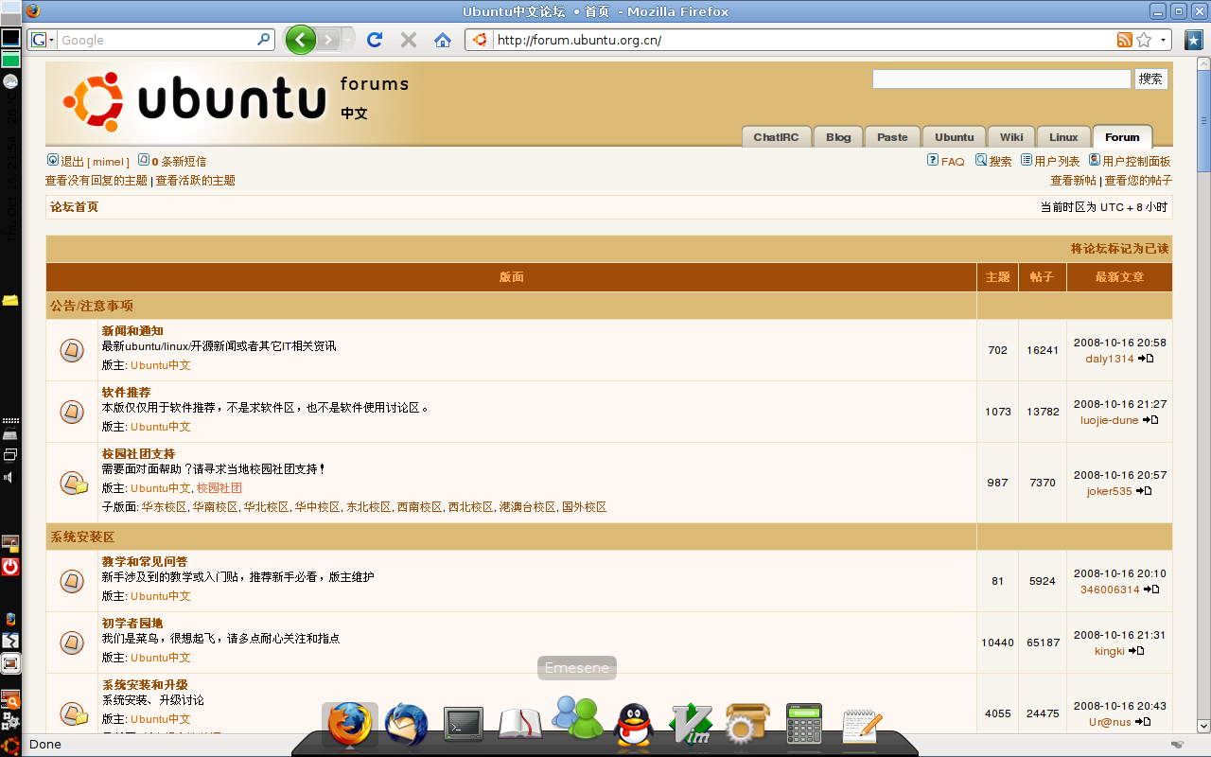The height and width of the screenshot is (757, 1211).
Task: Open the blue bookmarks star button at toolbar end
Action: click(1193, 40)
